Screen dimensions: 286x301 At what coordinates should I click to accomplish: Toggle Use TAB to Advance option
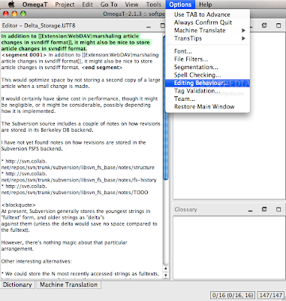pyautogui.click(x=207, y=14)
